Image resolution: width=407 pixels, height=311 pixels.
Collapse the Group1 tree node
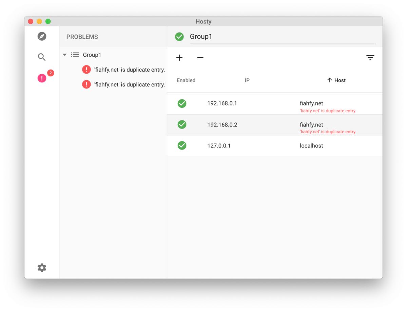(x=65, y=55)
